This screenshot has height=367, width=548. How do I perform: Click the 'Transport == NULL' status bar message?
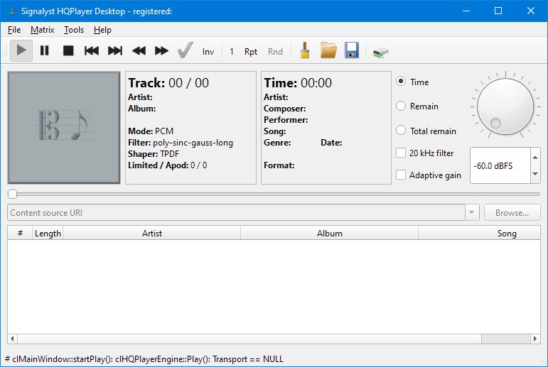[248, 359]
